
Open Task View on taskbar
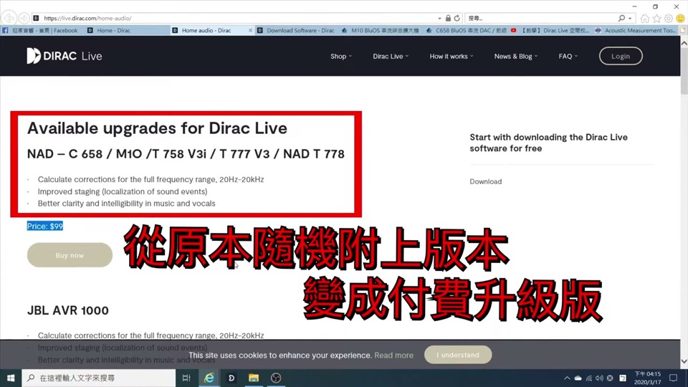tap(186, 378)
